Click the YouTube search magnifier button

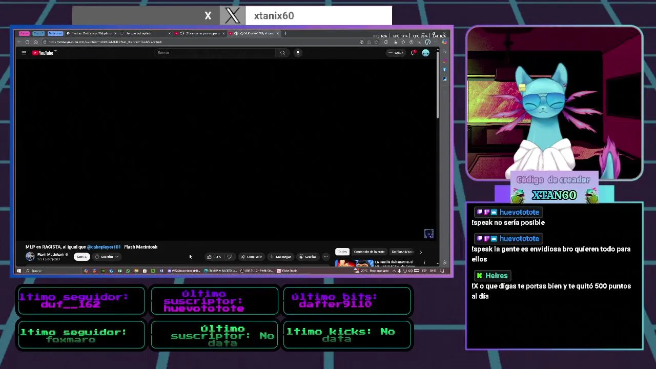[x=282, y=53]
